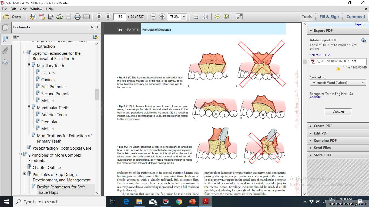Add a sticky note comment
Image resolution: width=369 pixels, height=207 pixels.
click(x=217, y=17)
